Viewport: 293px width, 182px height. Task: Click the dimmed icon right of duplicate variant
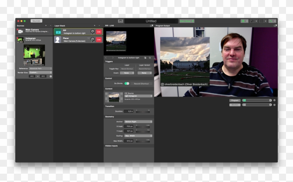(150, 58)
